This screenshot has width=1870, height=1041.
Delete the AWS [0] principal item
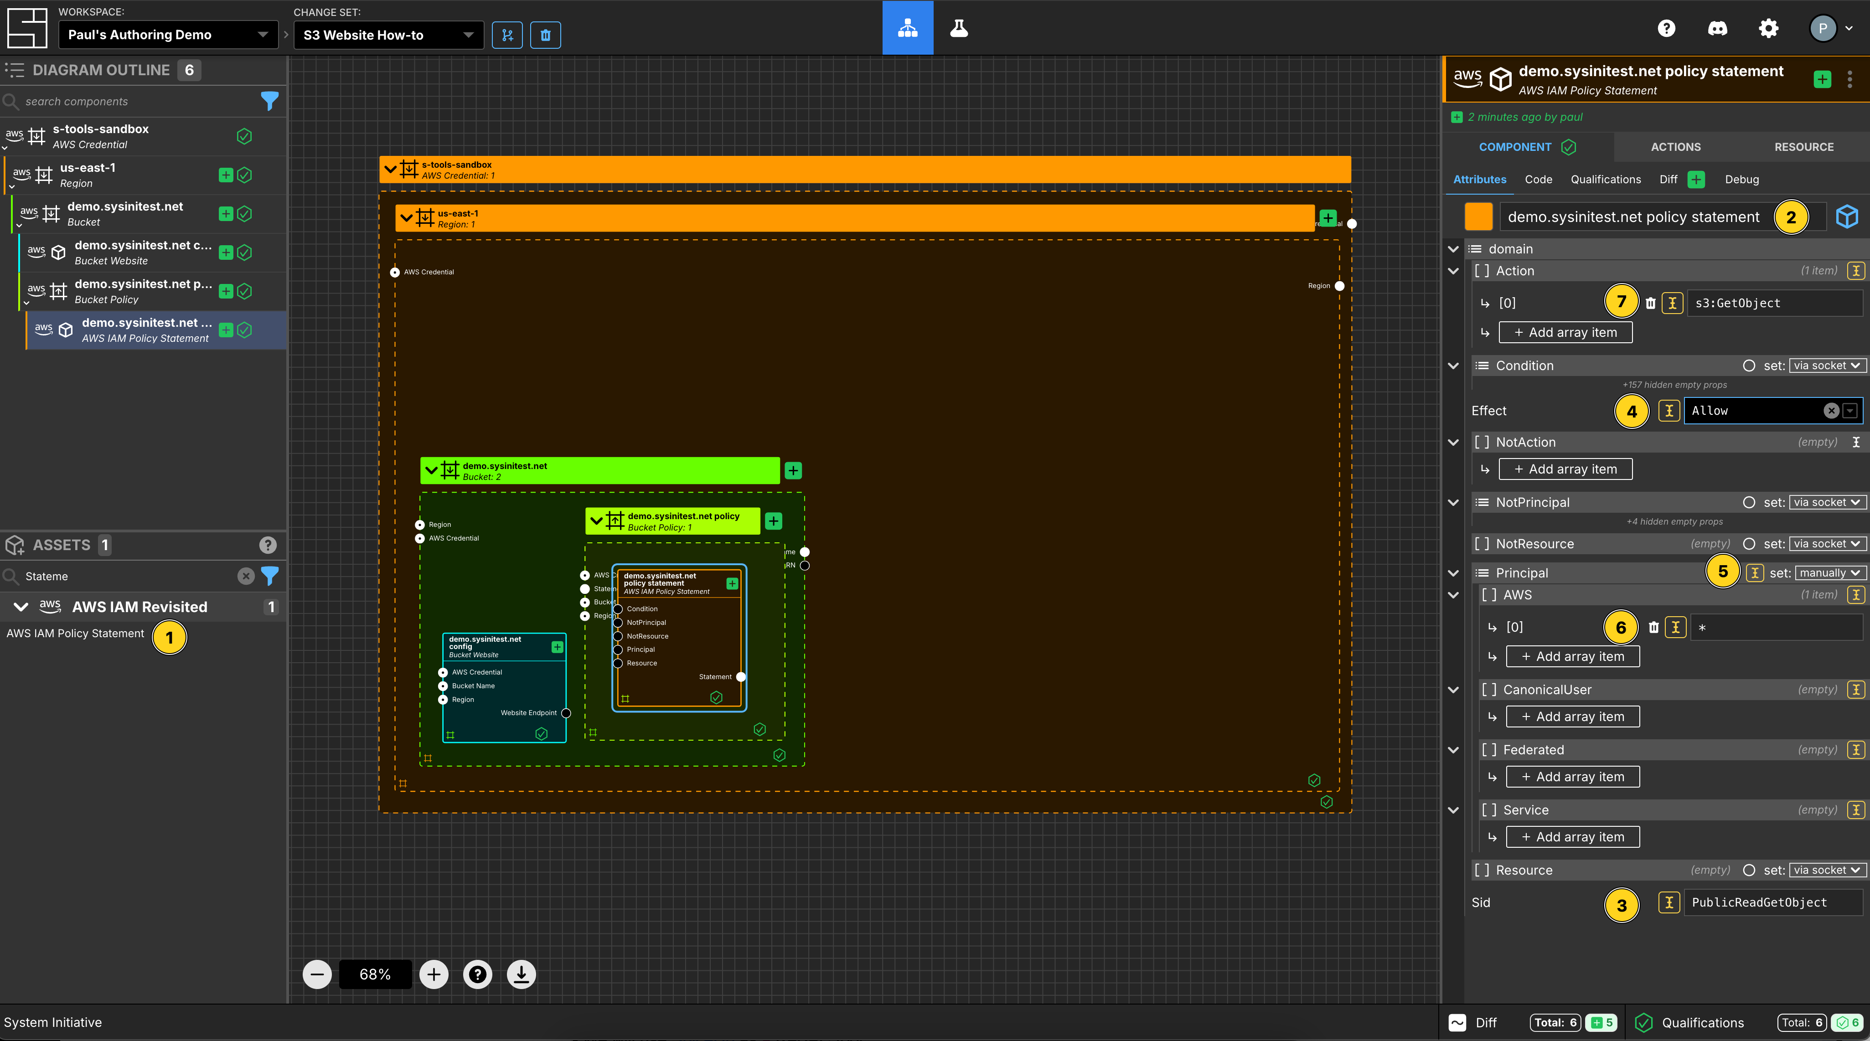(1653, 627)
